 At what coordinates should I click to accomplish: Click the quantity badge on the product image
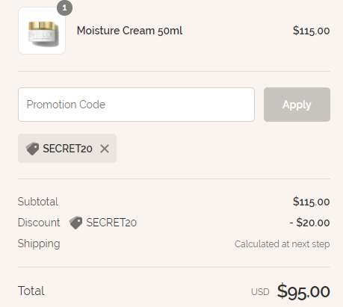click(64, 8)
